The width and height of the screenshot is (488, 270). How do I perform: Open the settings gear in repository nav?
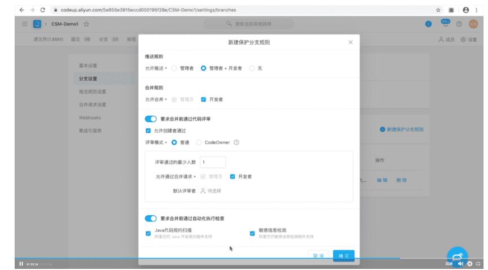pos(463,40)
